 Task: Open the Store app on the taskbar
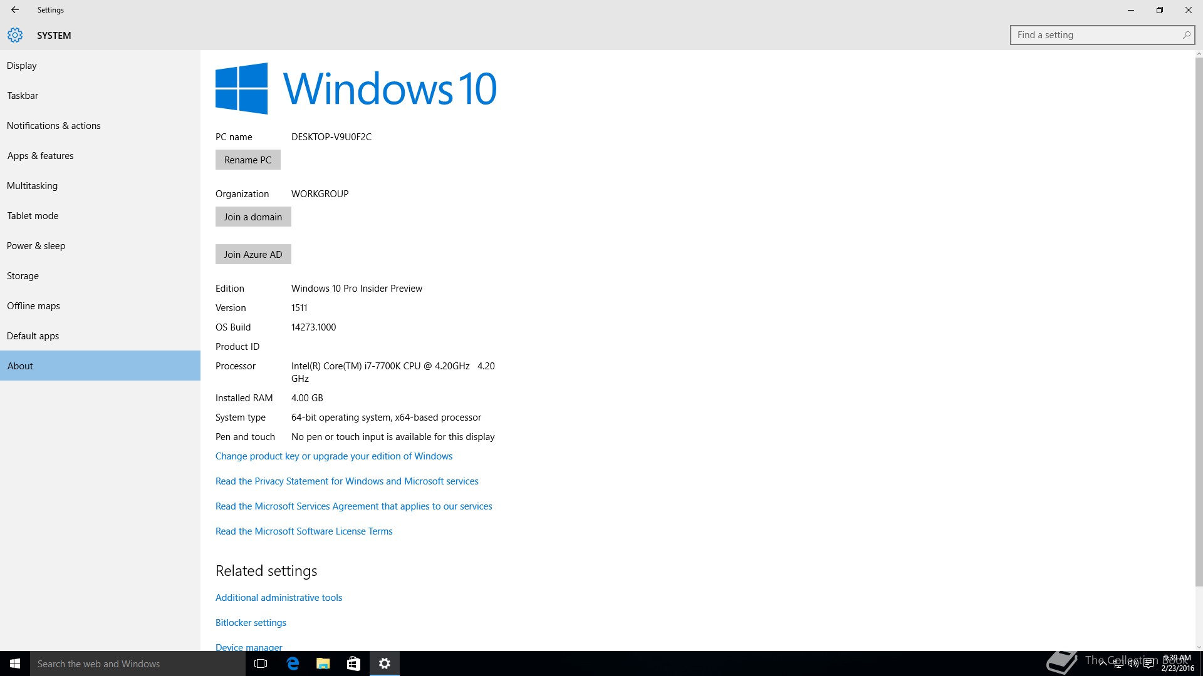click(x=353, y=663)
